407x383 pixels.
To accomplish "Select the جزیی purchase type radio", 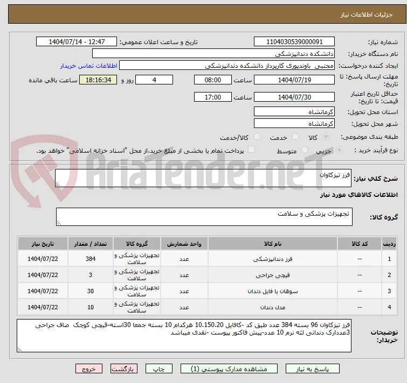I will pyautogui.click(x=339, y=150).
